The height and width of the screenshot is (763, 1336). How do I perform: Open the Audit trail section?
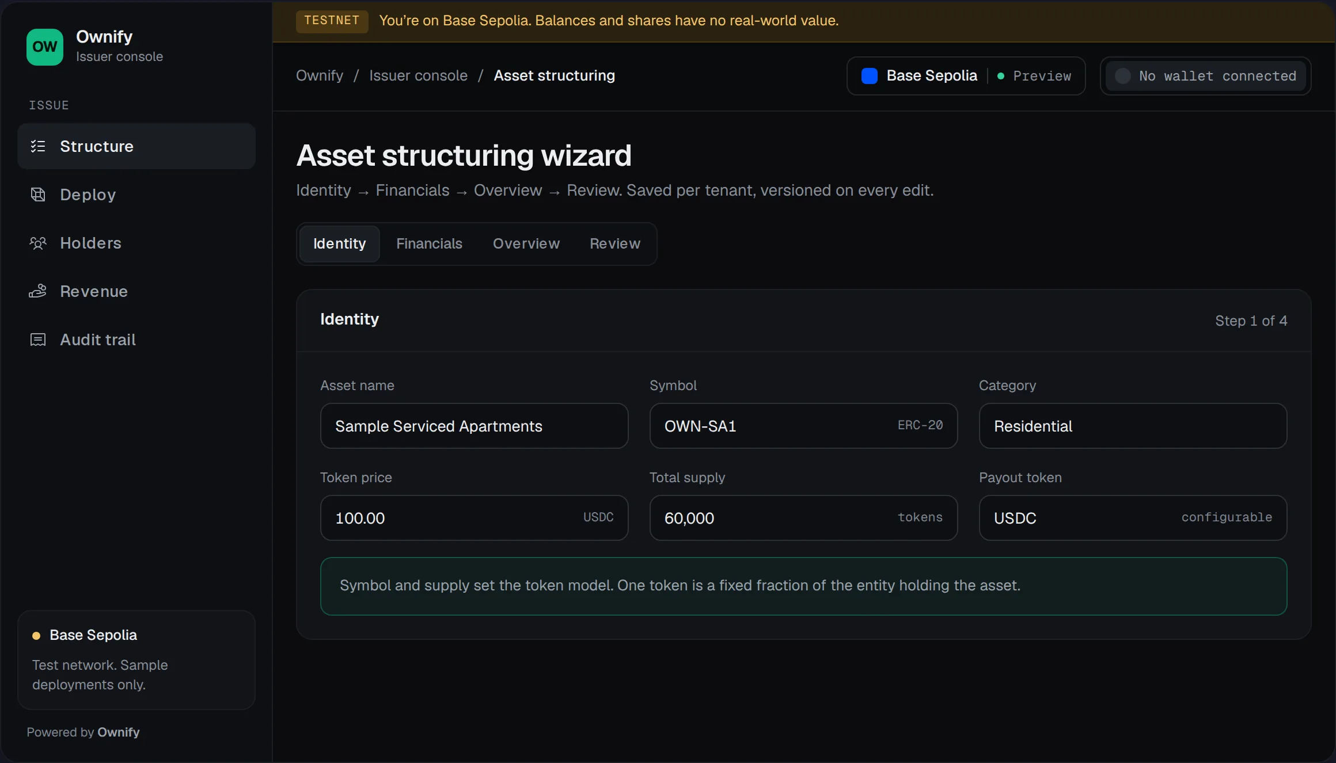click(136, 339)
